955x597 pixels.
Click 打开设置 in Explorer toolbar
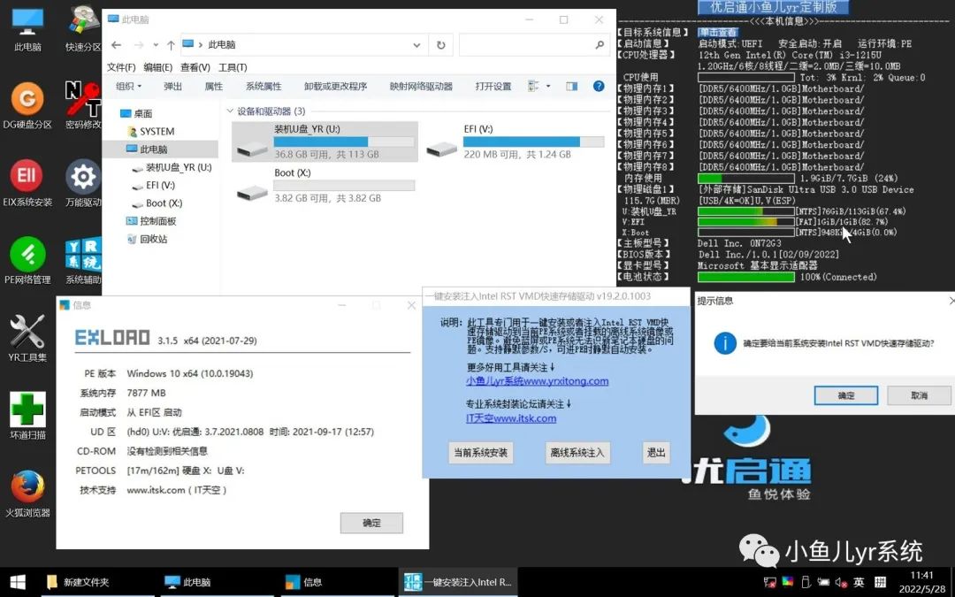pyautogui.click(x=493, y=87)
